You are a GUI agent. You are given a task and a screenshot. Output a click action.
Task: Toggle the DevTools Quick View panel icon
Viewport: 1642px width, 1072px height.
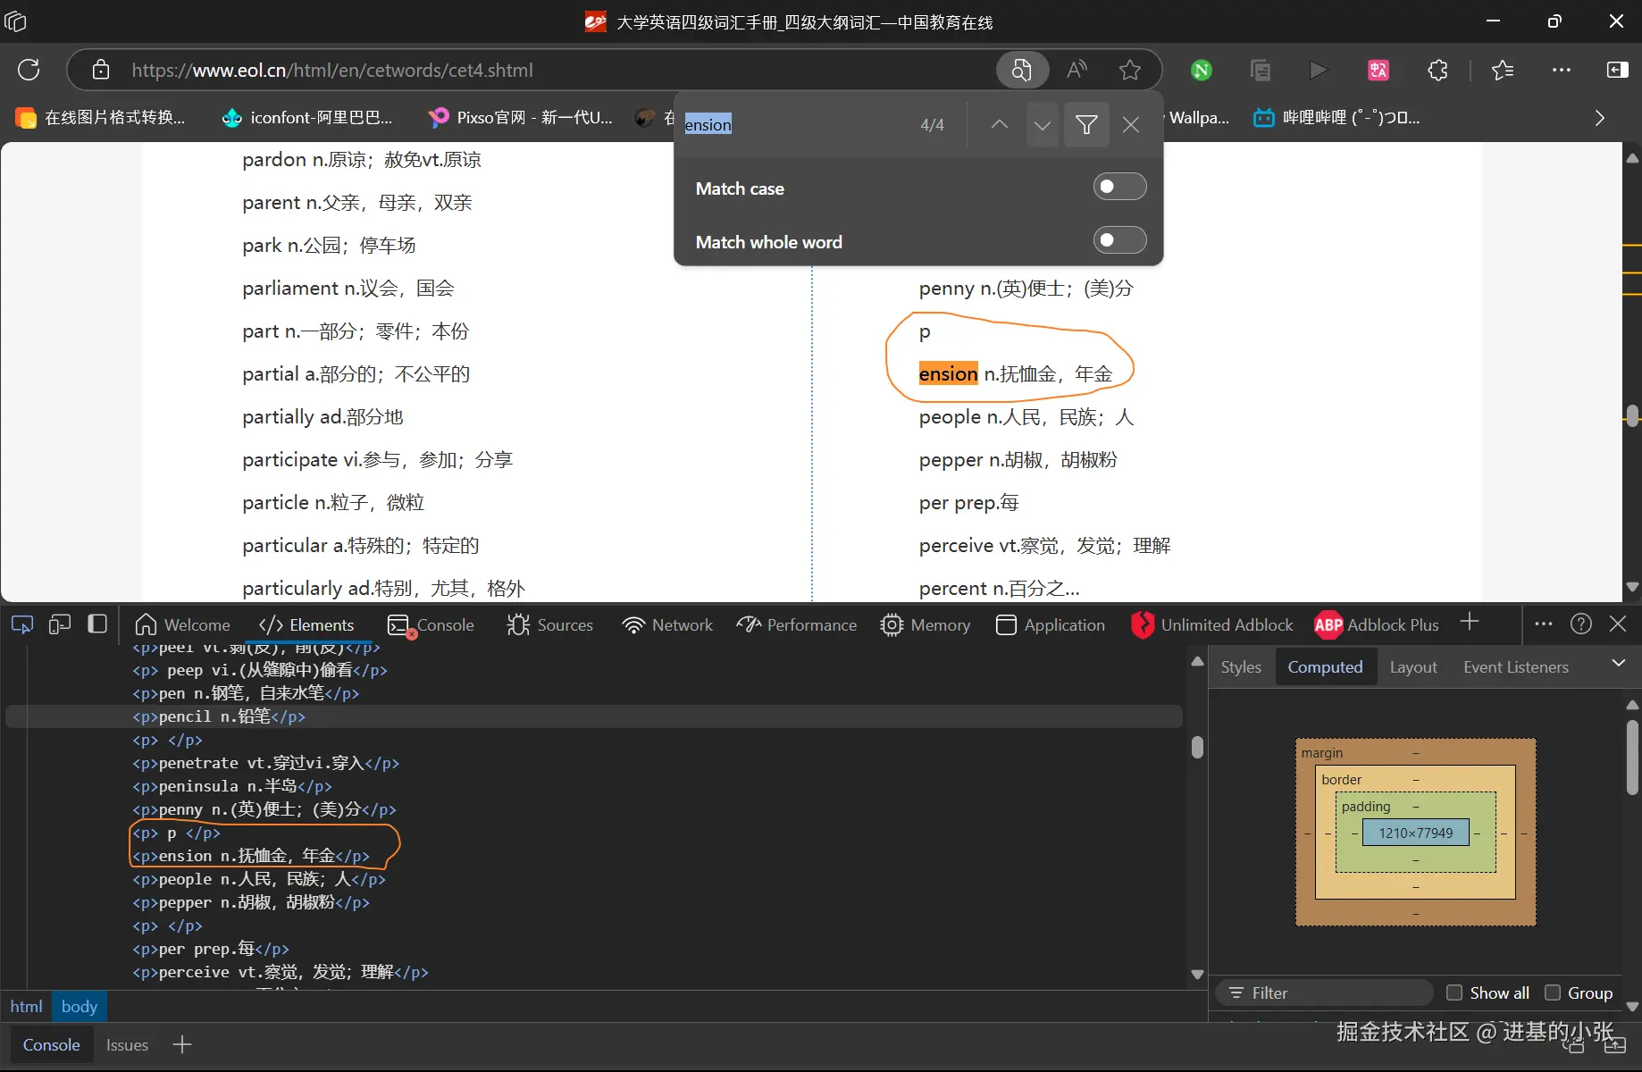coord(97,624)
